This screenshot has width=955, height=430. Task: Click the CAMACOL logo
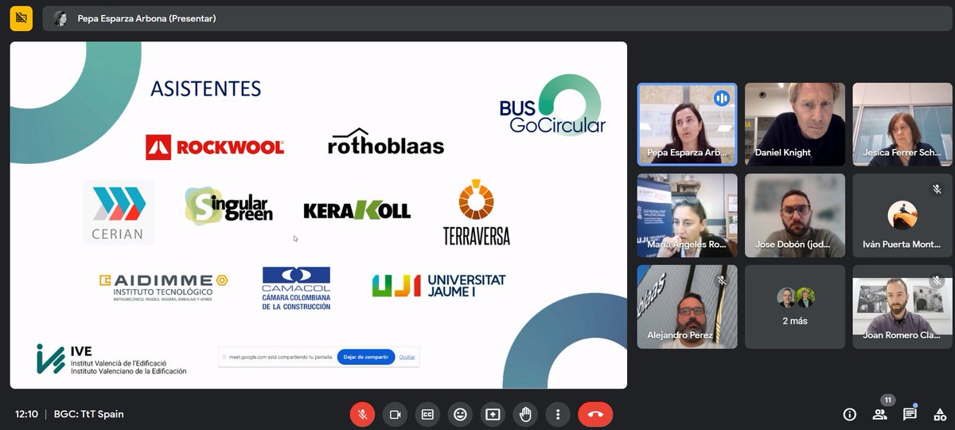pyautogui.click(x=296, y=288)
